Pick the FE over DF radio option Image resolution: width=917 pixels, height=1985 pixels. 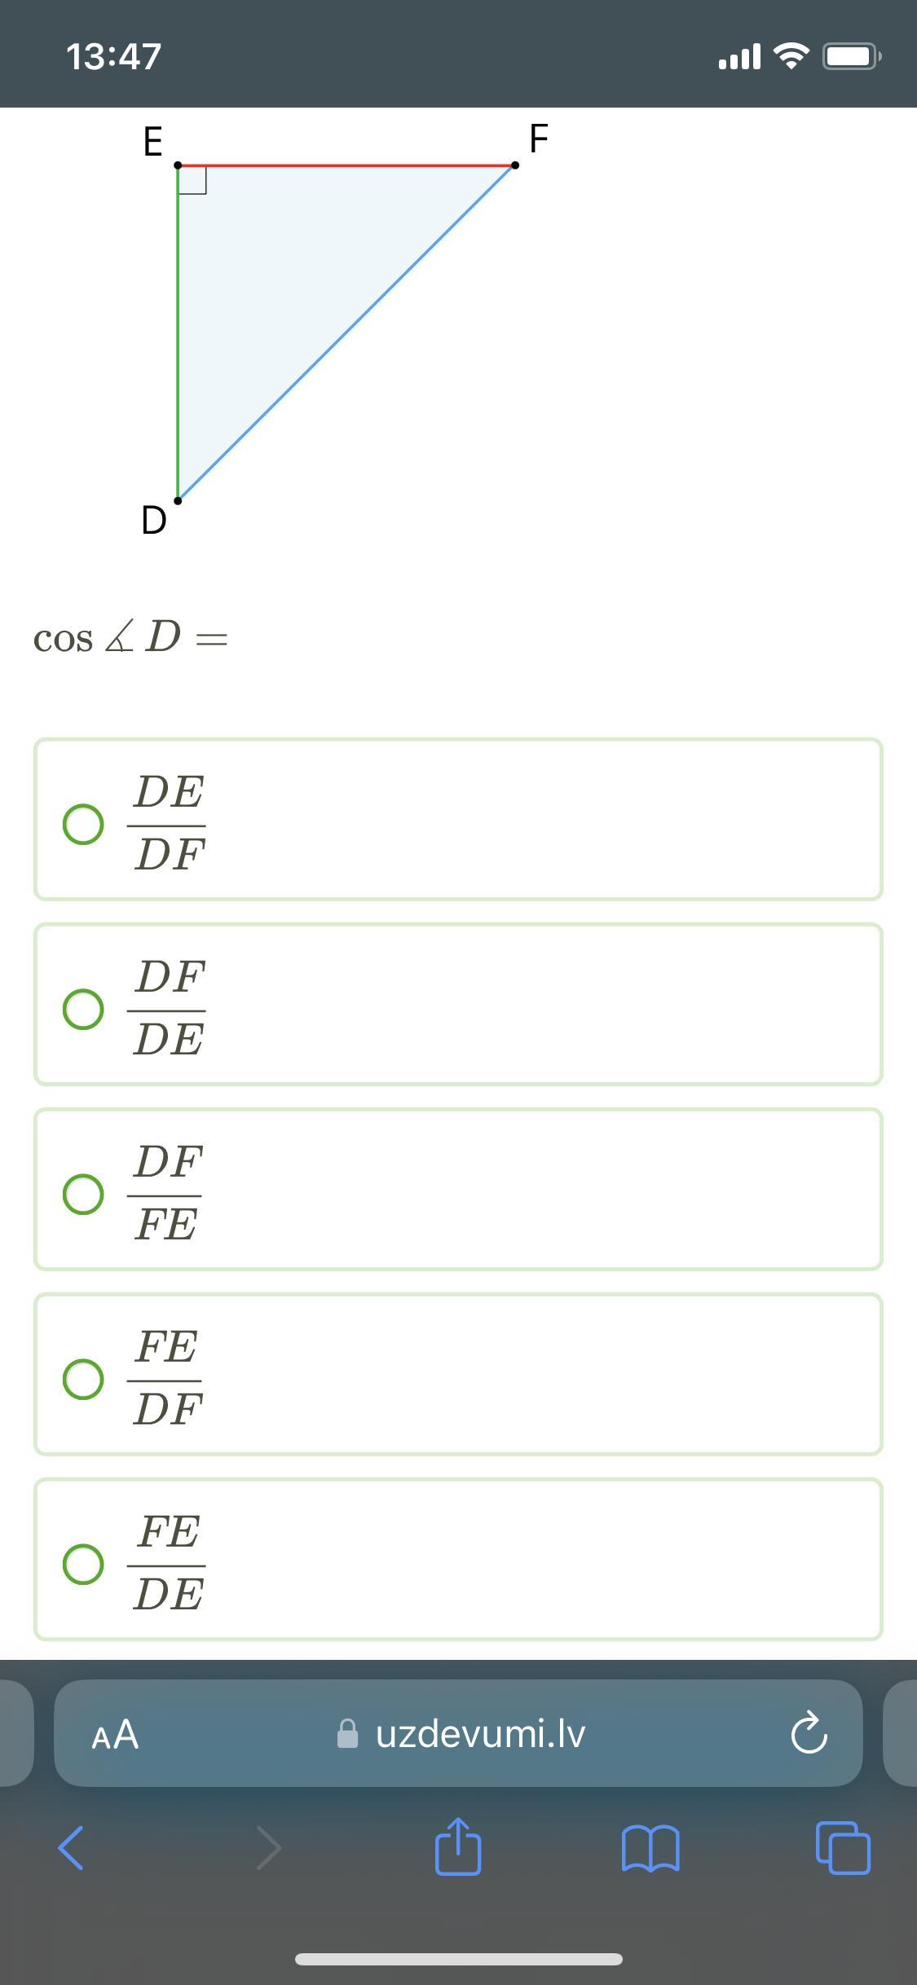[x=83, y=1379]
